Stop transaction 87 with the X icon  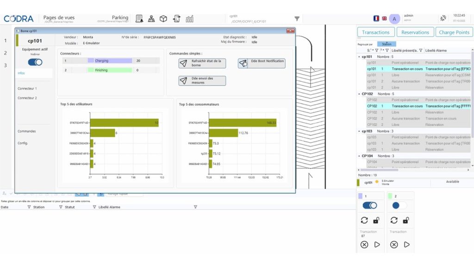click(x=364, y=244)
